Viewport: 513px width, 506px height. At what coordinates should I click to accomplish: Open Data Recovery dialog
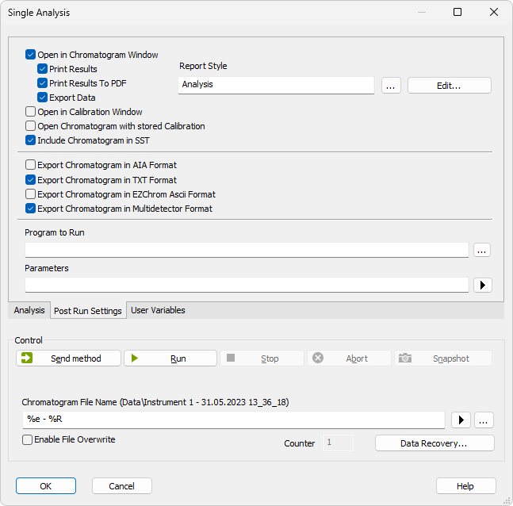(x=435, y=443)
